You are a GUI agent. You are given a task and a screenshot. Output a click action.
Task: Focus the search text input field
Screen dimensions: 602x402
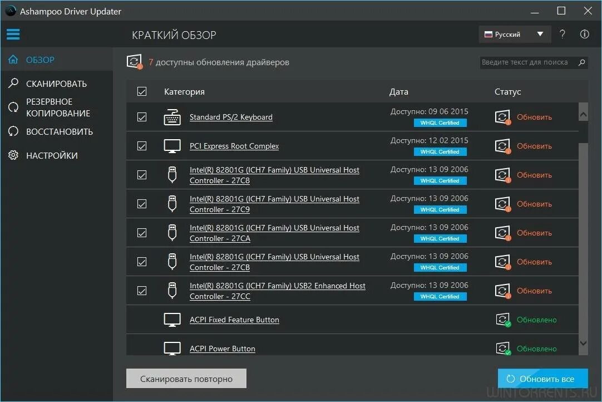point(528,62)
